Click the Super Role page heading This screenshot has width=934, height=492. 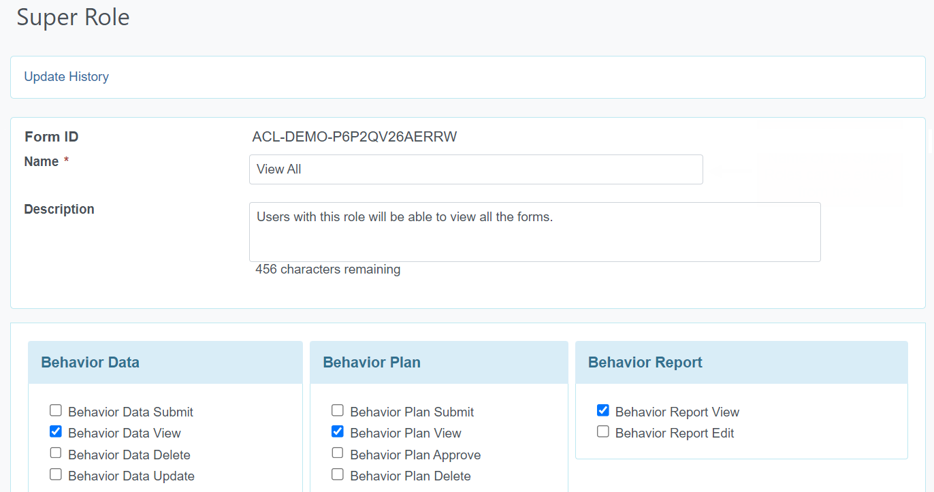pos(73,17)
